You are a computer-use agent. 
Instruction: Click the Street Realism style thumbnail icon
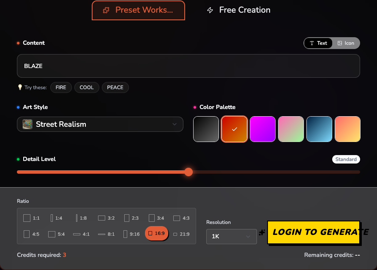[x=27, y=124]
